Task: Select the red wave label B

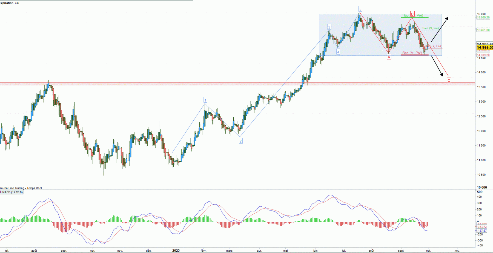Action: click(412, 14)
